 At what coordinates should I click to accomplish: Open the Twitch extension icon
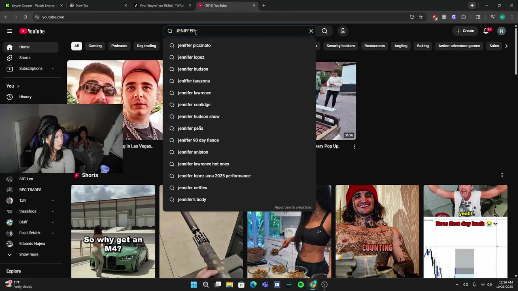pos(454,17)
